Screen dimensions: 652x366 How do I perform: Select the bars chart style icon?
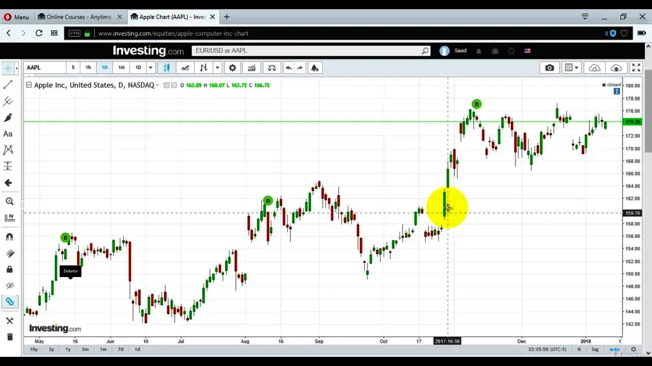(203, 68)
